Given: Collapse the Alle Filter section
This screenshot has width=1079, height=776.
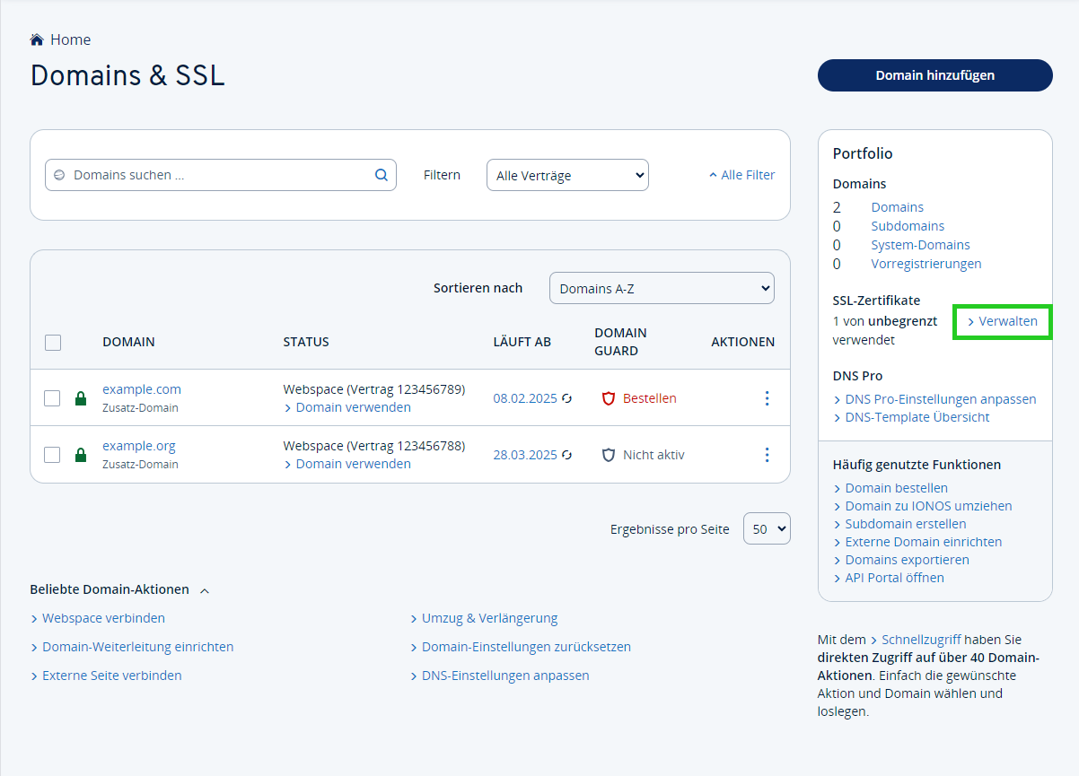Looking at the screenshot, I should click(741, 175).
